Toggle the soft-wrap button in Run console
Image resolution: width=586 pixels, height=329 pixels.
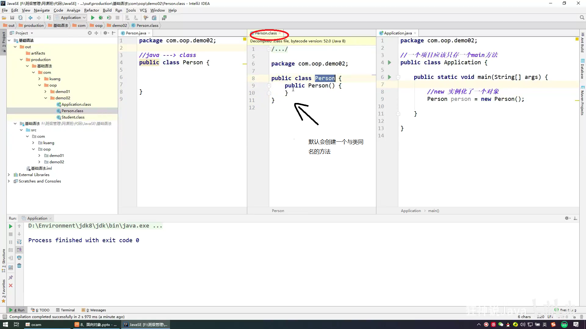tap(19, 242)
